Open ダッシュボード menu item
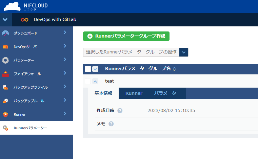 point(36,33)
